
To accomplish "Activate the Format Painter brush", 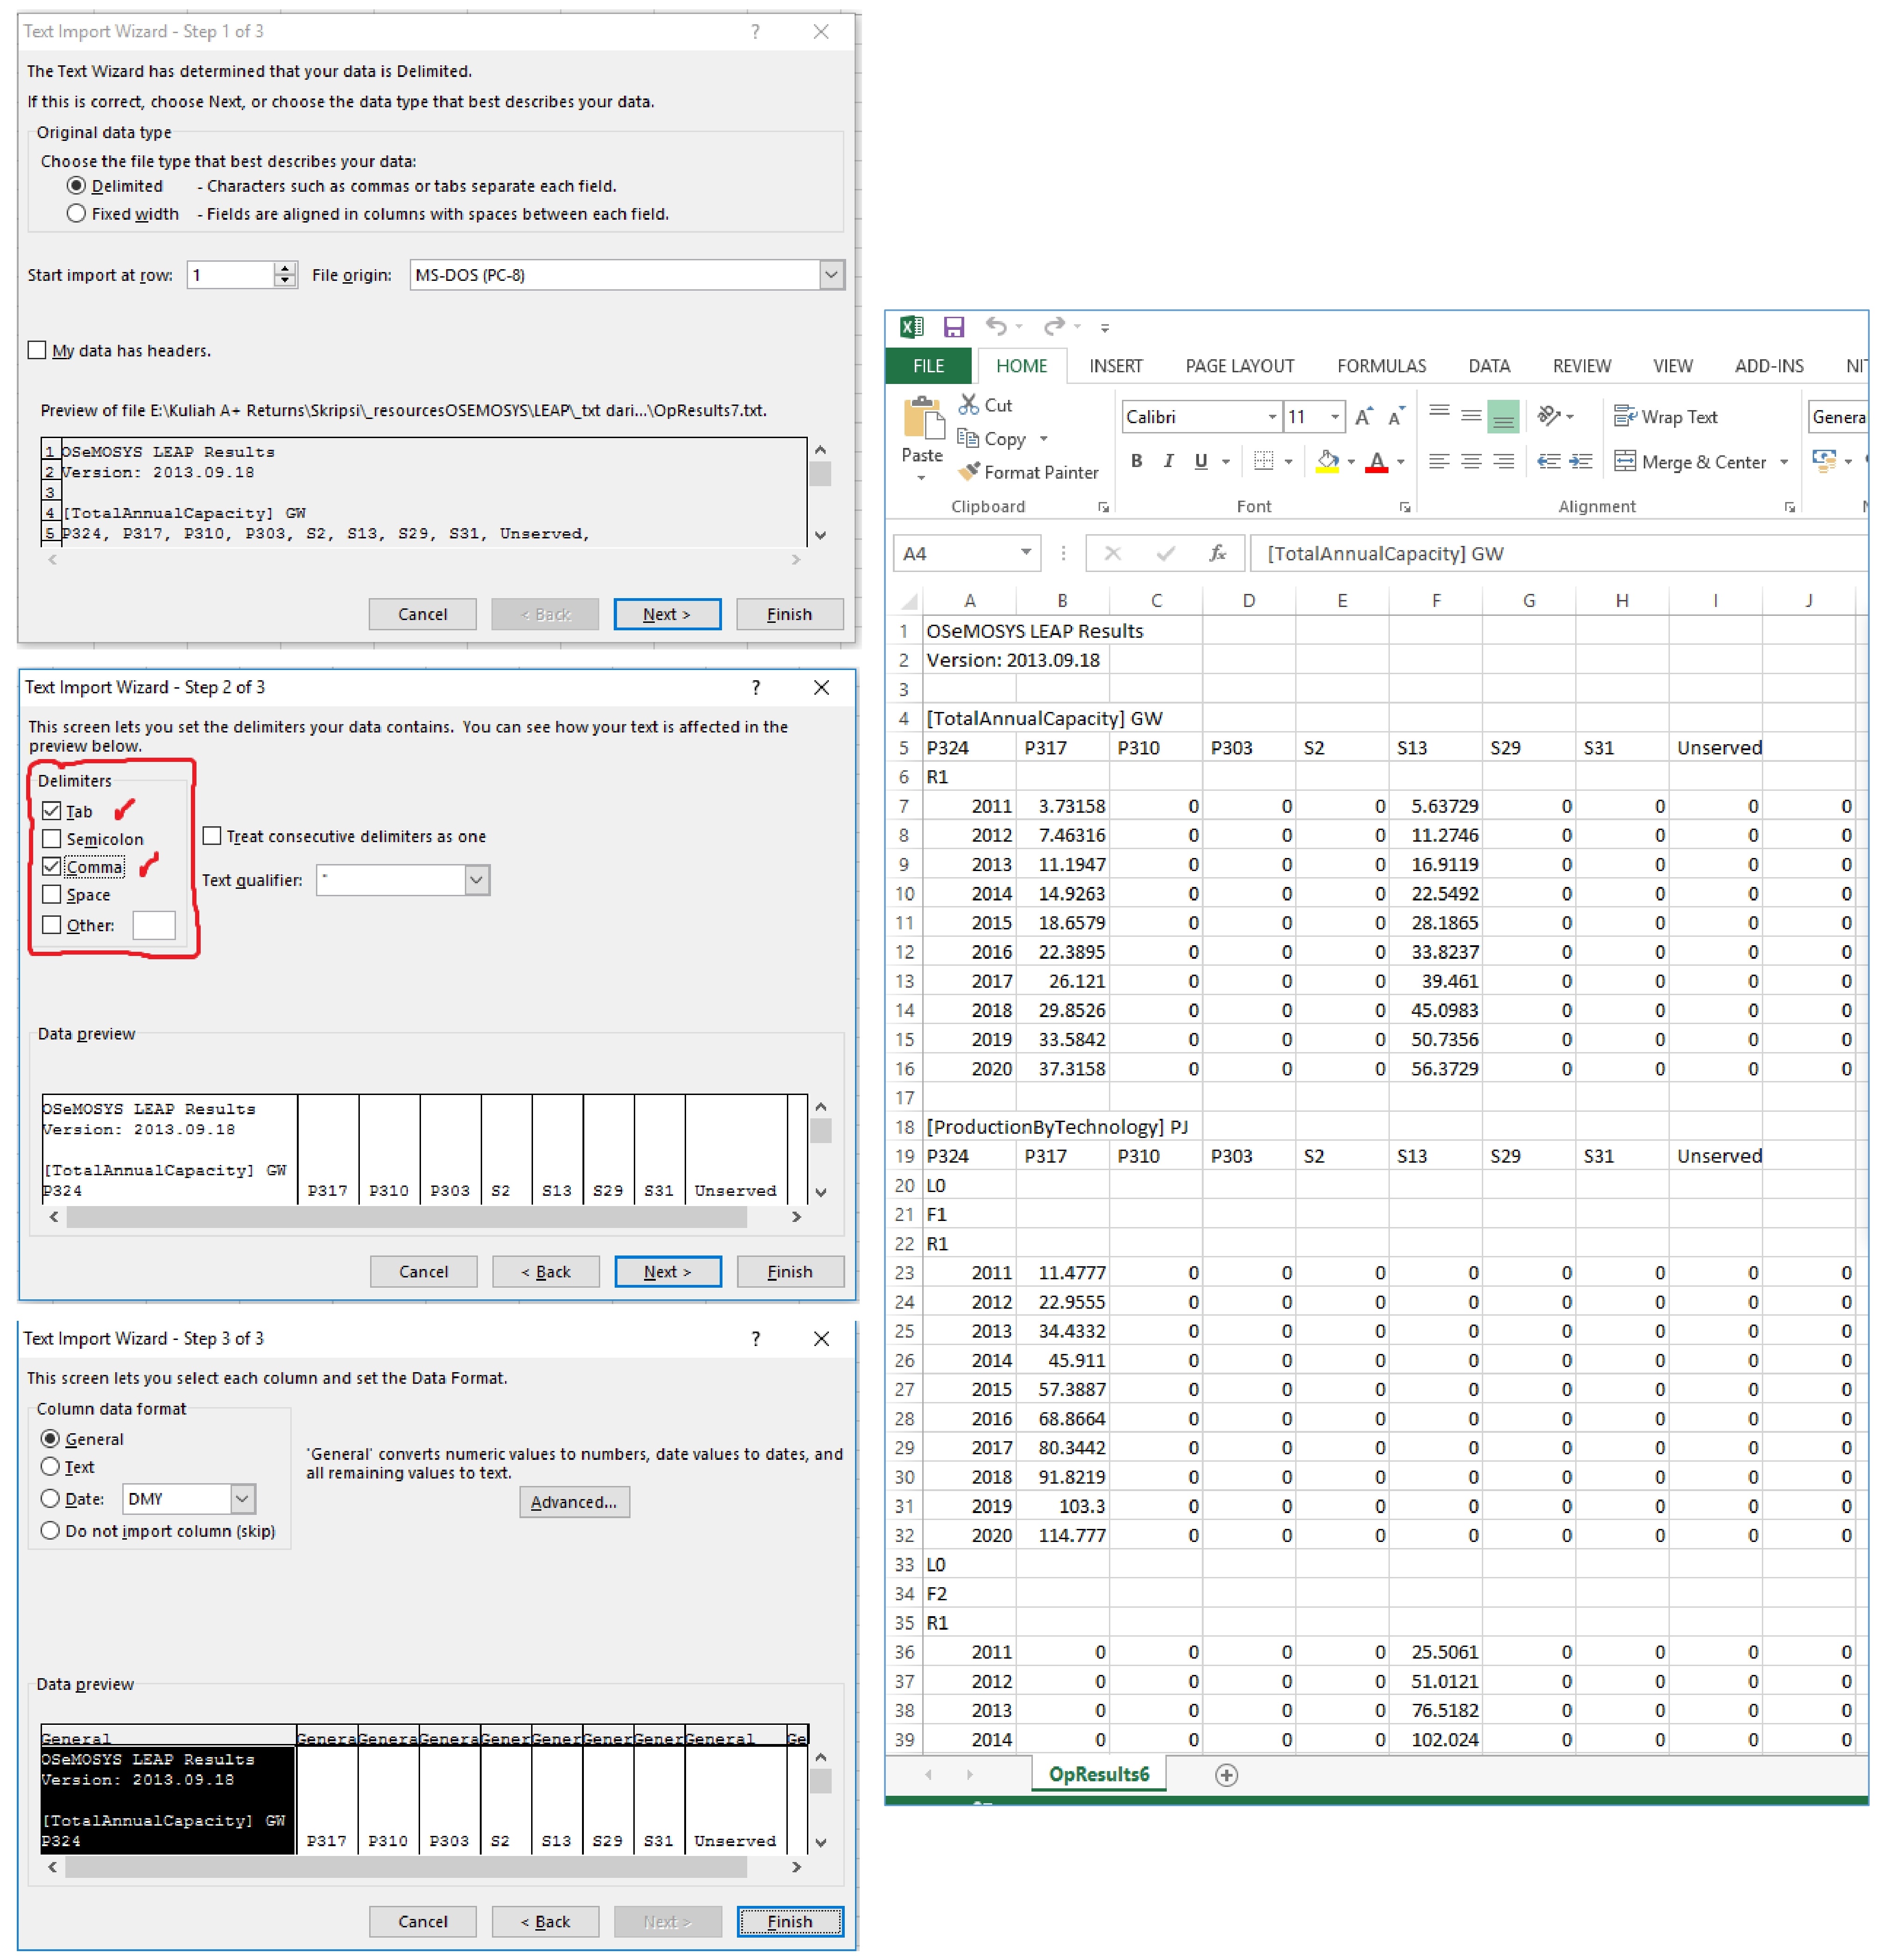I will pyautogui.click(x=968, y=471).
